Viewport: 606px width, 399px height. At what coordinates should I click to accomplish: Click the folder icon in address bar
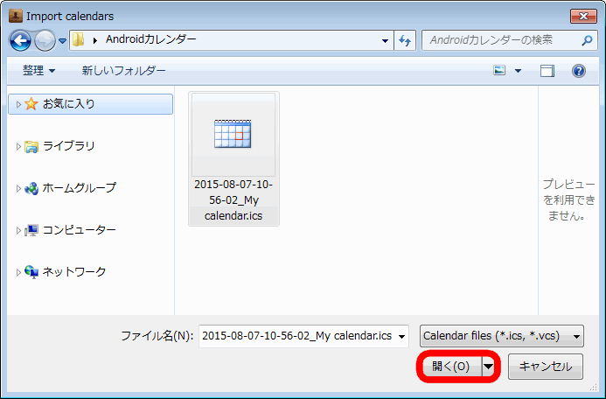point(79,40)
